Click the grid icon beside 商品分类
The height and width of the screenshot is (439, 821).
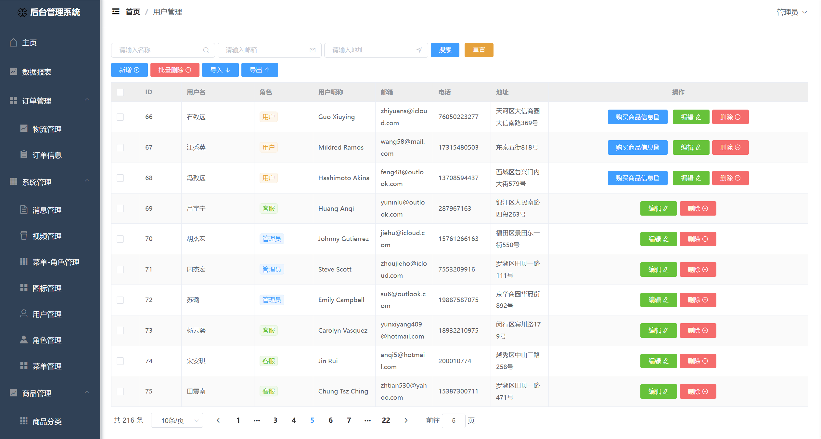coord(24,421)
